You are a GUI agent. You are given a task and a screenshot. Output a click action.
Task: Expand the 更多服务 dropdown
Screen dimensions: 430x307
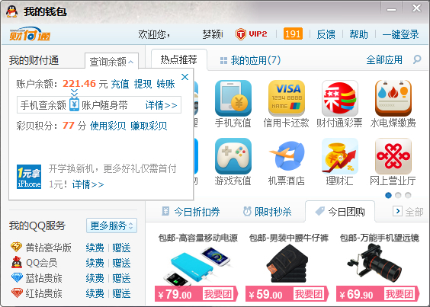pos(111,225)
